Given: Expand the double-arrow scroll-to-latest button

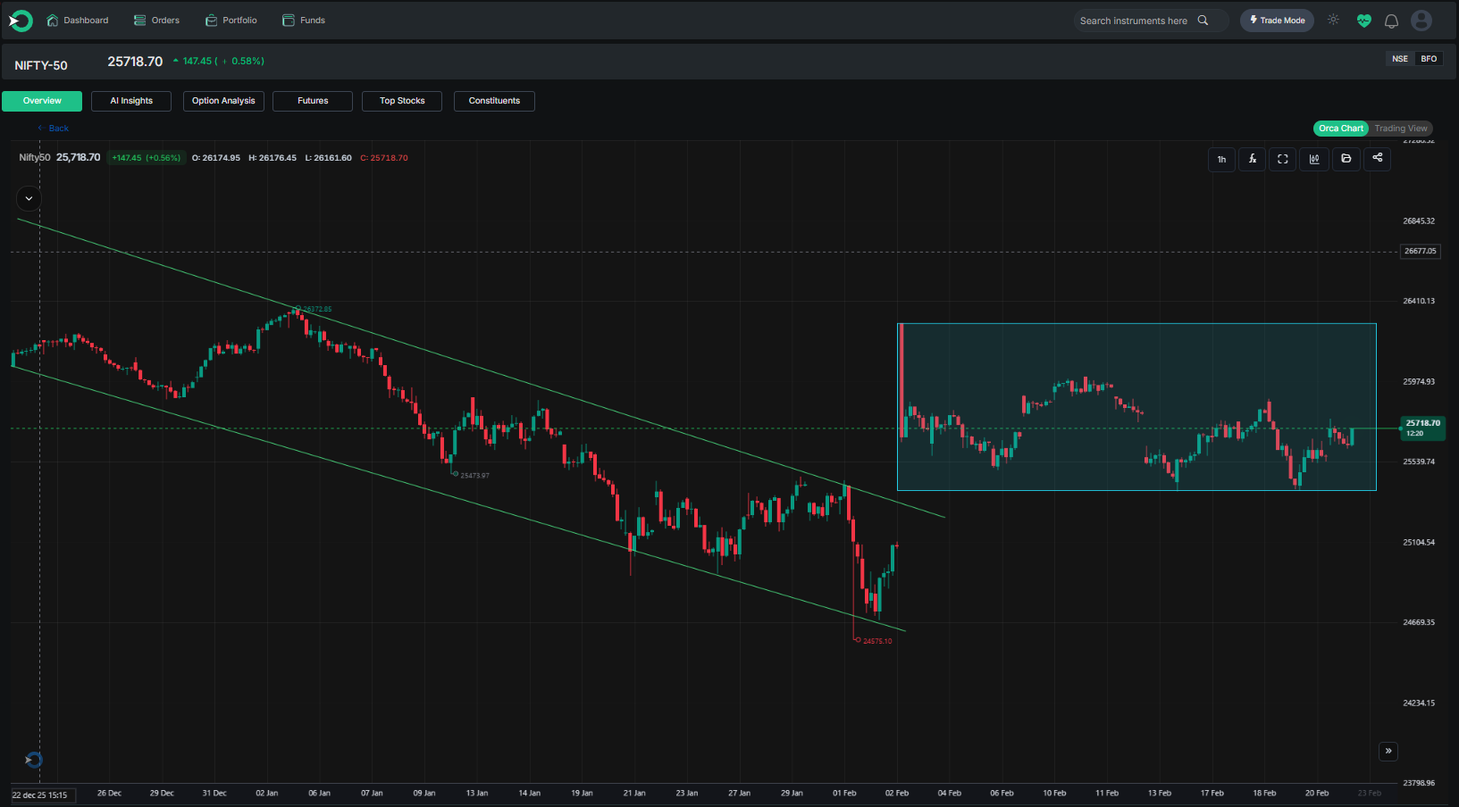Looking at the screenshot, I should pos(1388,751).
